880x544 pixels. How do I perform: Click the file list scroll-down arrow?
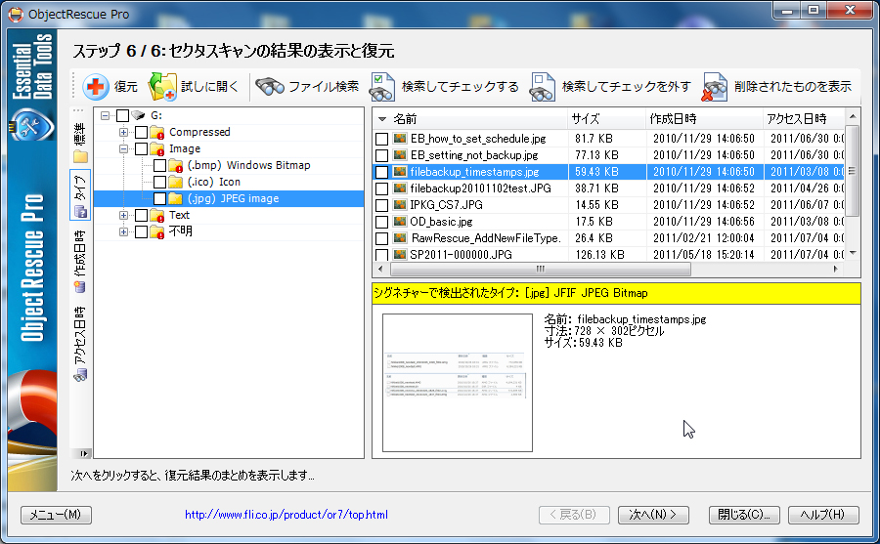(853, 254)
